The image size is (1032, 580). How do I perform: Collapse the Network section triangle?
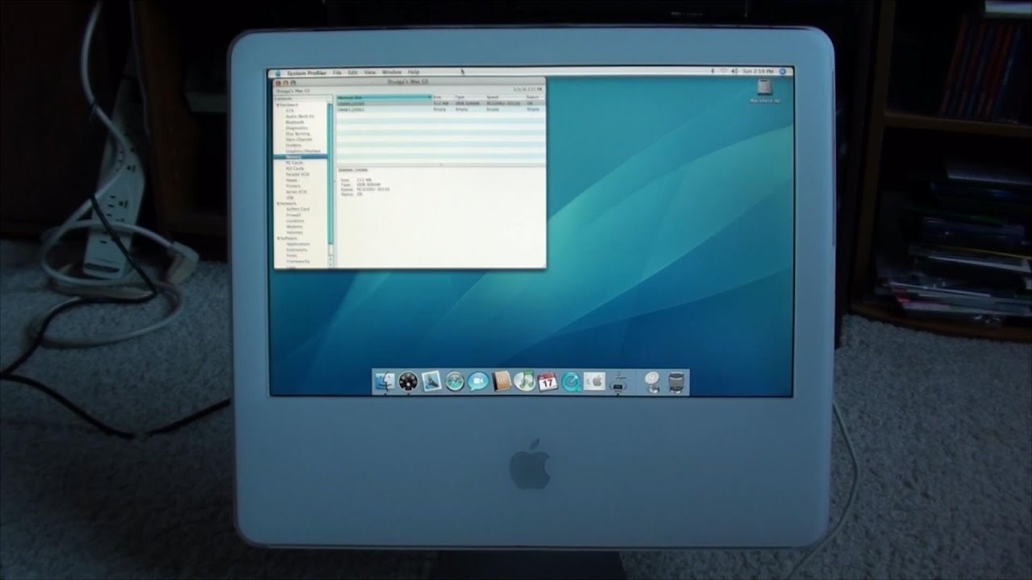(x=277, y=204)
